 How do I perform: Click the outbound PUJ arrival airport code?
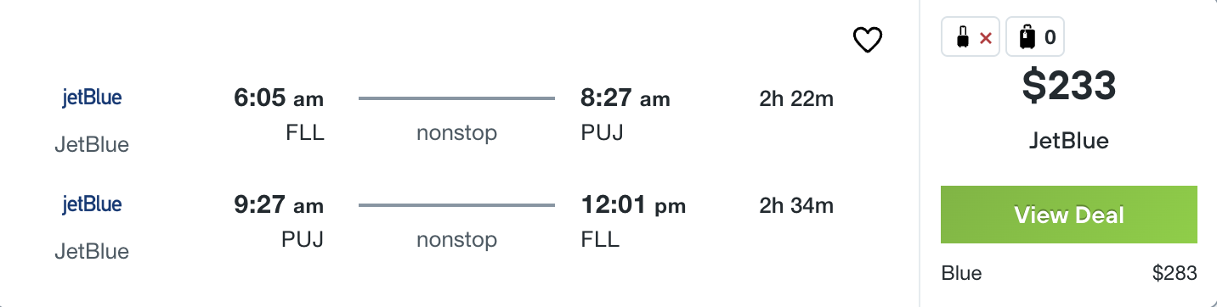(x=602, y=133)
